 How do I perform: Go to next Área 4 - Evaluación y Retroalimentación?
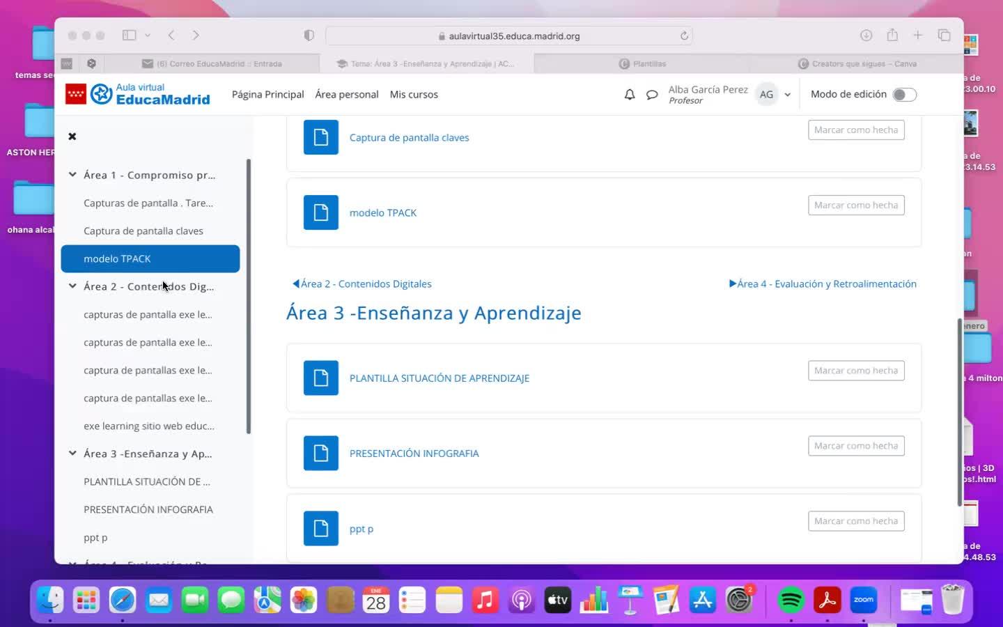click(x=823, y=284)
